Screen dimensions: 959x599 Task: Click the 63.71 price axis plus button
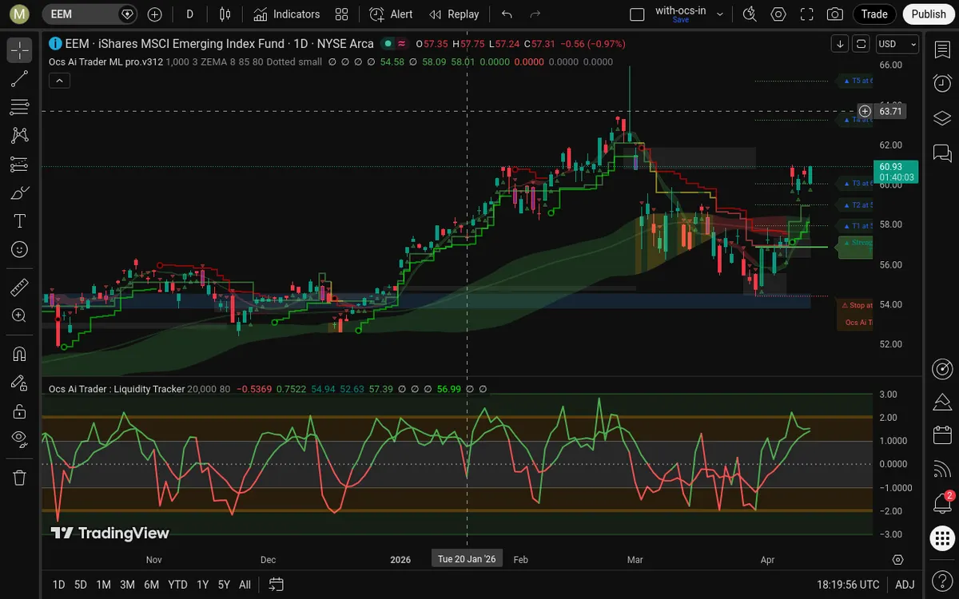[865, 111]
